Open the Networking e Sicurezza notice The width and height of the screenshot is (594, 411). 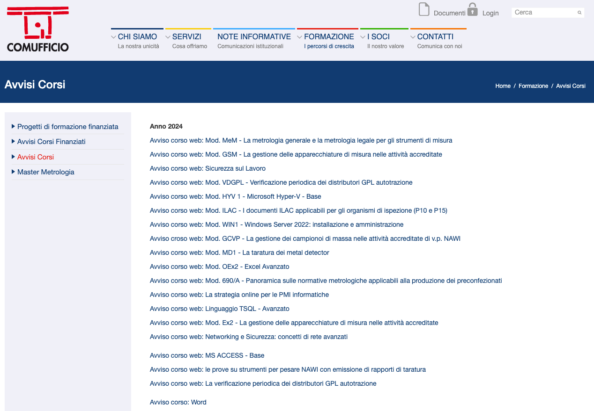(x=249, y=337)
